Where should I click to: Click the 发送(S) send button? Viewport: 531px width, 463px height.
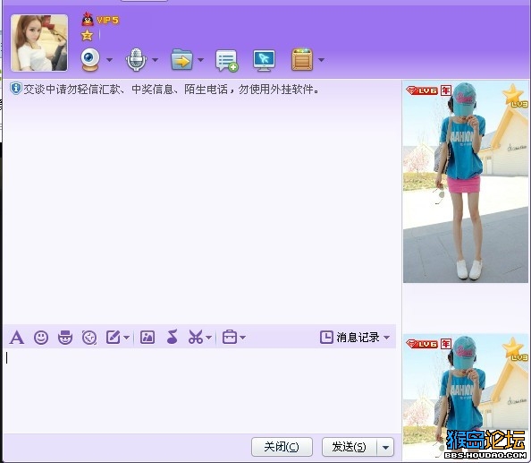(x=350, y=447)
